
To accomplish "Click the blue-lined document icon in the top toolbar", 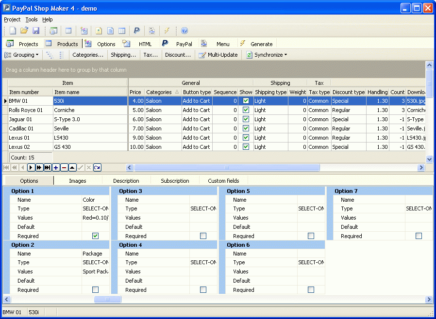I will coord(110,31).
